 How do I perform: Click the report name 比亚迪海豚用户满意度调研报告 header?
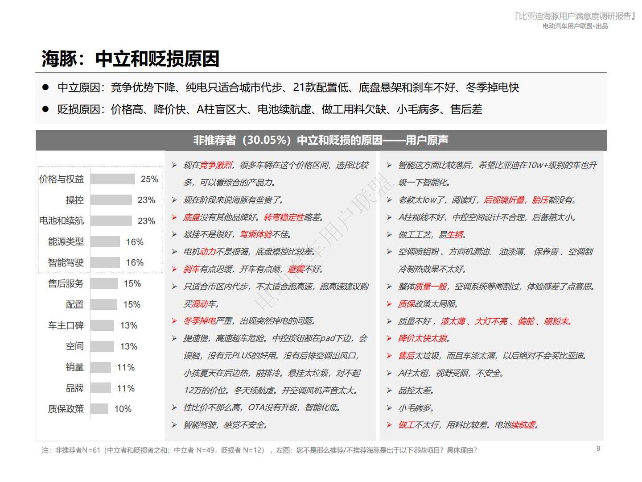point(575,16)
